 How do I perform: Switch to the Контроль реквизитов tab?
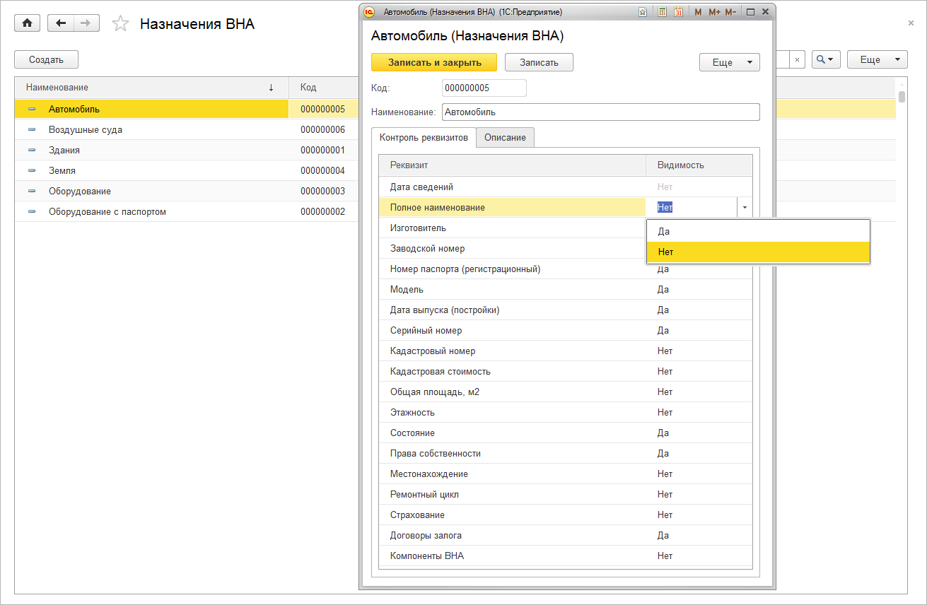coord(424,137)
